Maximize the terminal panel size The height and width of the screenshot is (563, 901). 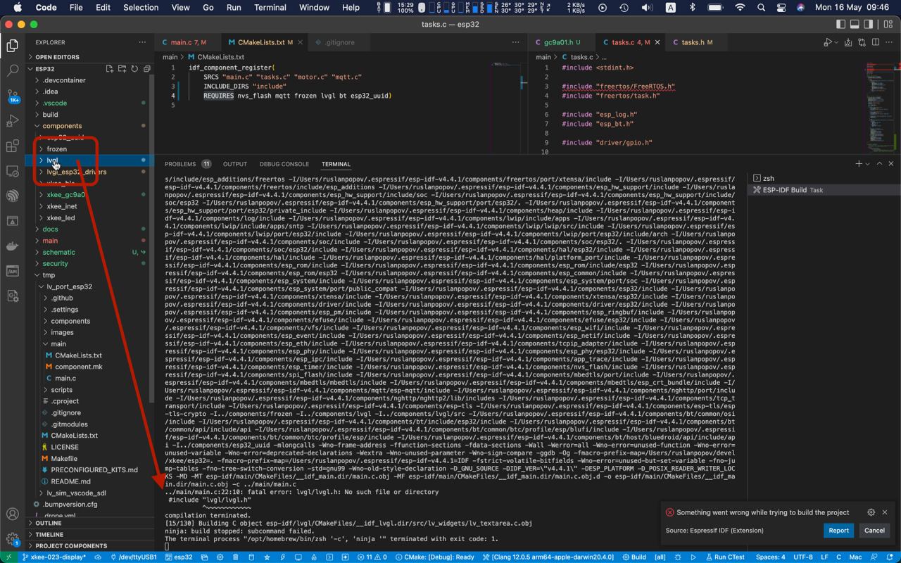tap(879, 164)
